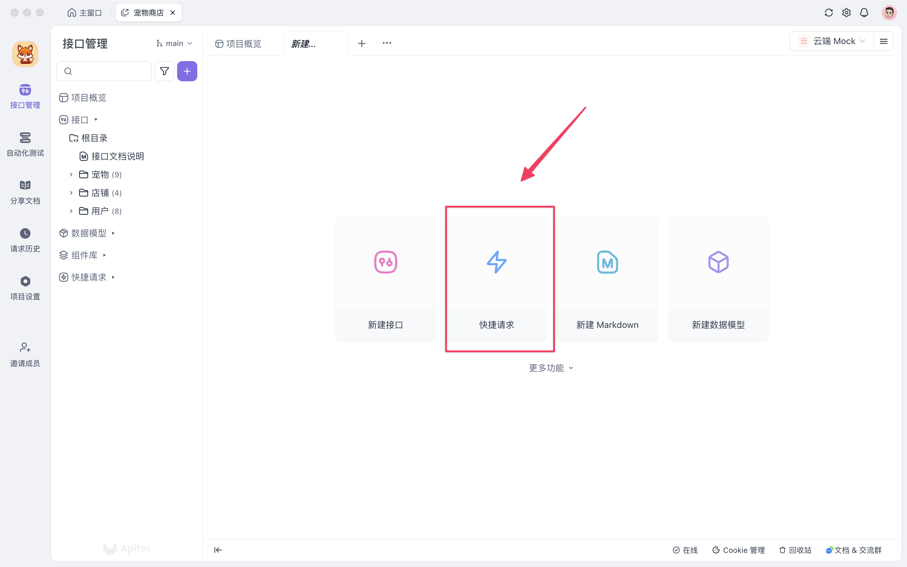Open the settings gear in the top bar
Image resolution: width=907 pixels, height=567 pixels.
point(846,12)
